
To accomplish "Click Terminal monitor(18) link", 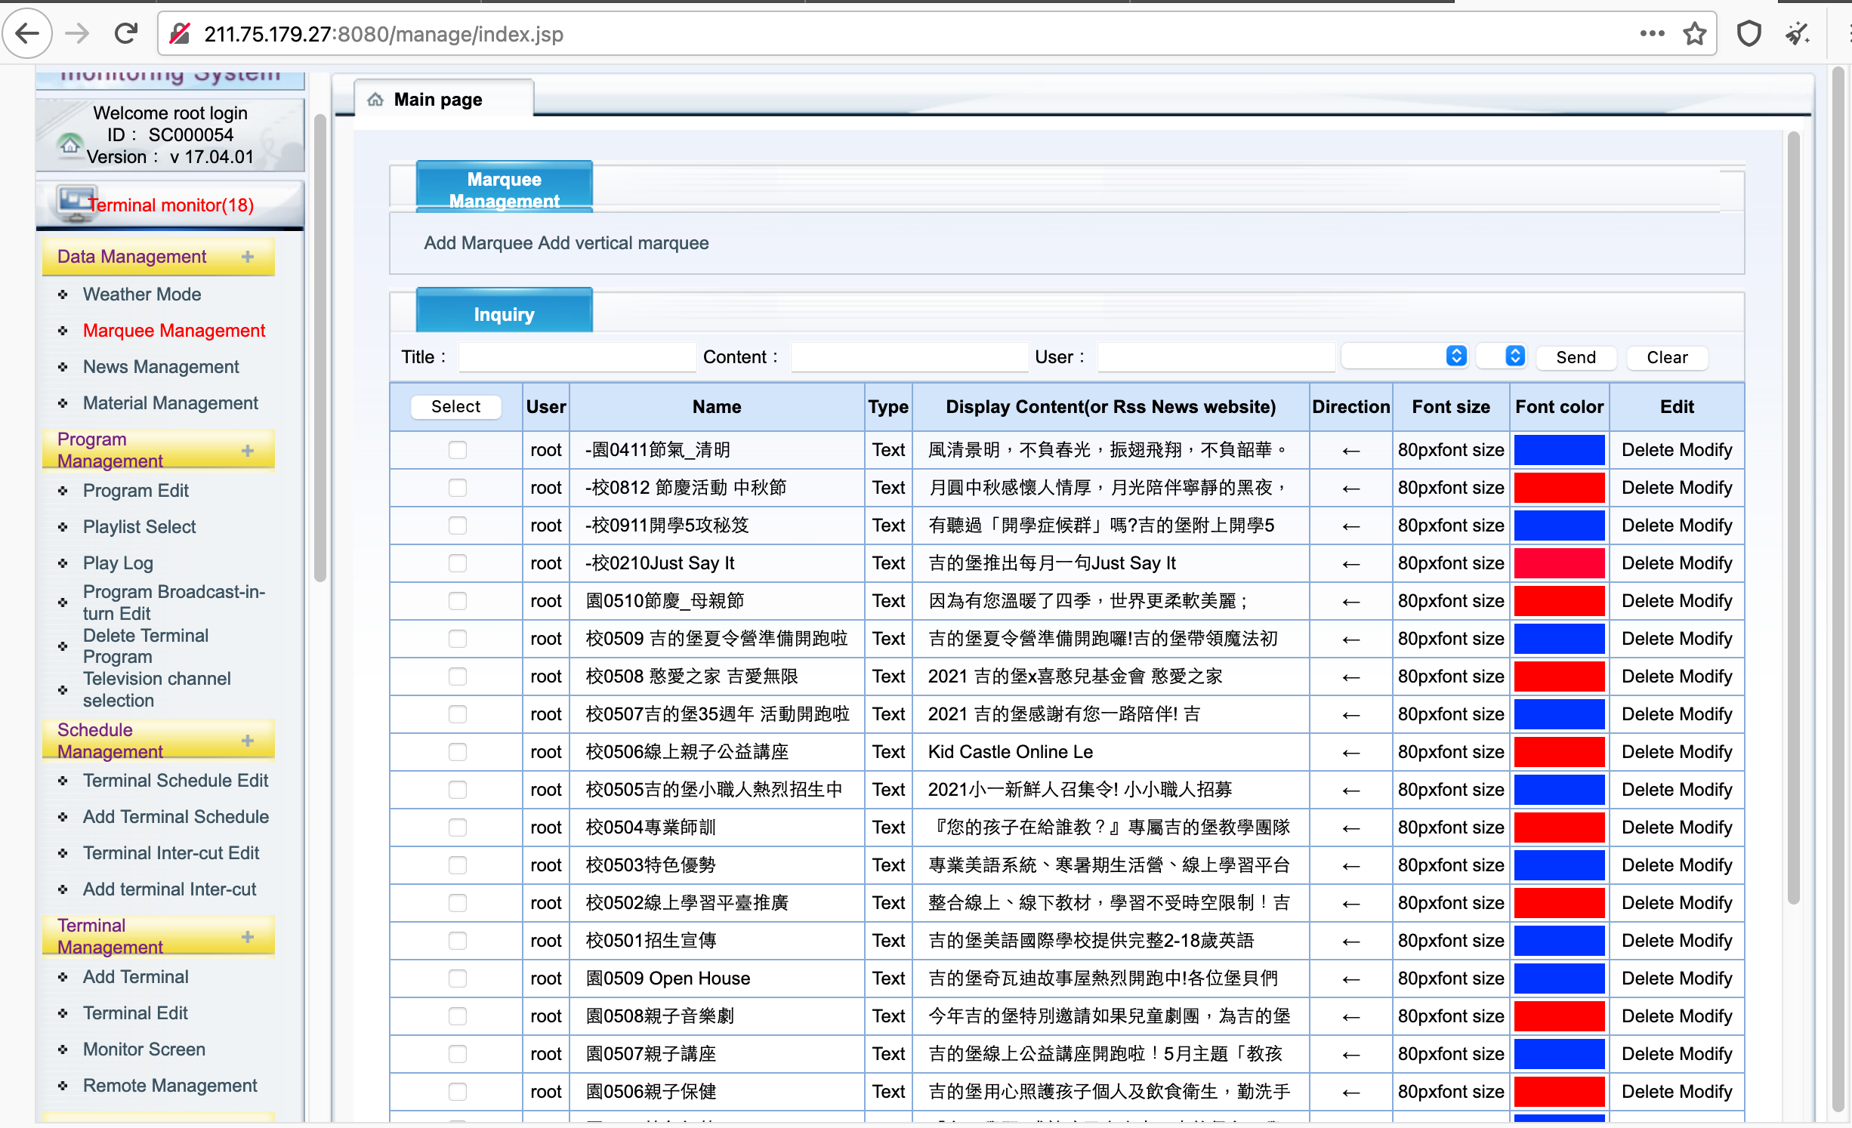I will click(171, 205).
